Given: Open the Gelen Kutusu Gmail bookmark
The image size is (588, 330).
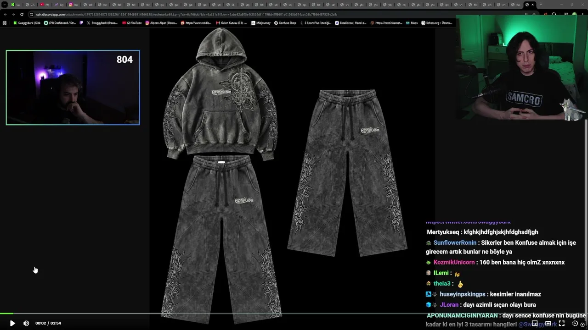Looking at the screenshot, I should click(x=231, y=22).
